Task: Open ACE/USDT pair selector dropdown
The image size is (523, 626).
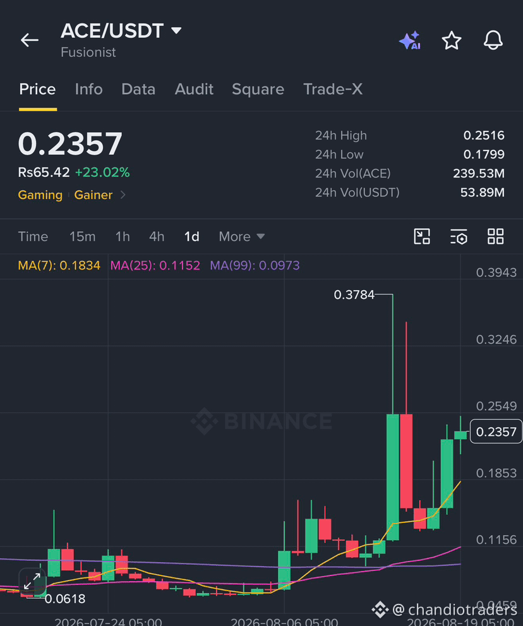Action: pyautogui.click(x=121, y=31)
